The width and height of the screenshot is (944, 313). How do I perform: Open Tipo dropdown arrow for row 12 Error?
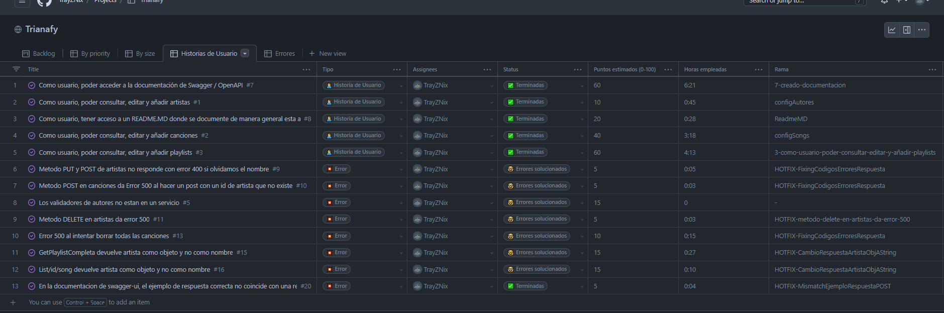(401, 270)
